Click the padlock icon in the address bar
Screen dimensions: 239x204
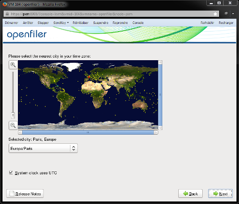[7, 14]
